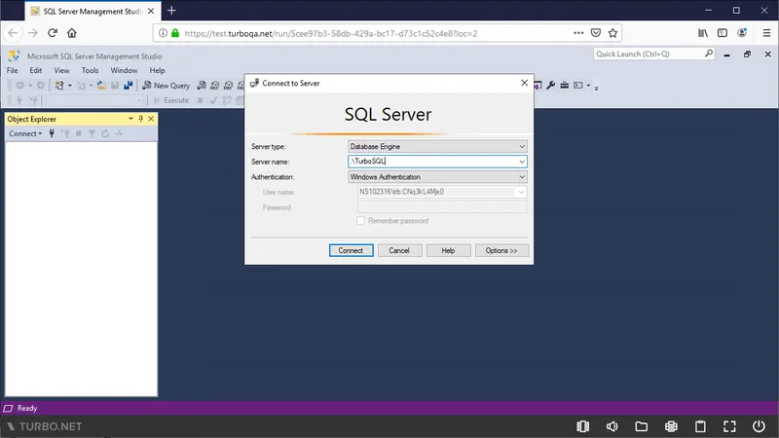The image size is (779, 438).
Task: Click the Cancel Executing Query stop icon
Action: point(200,100)
